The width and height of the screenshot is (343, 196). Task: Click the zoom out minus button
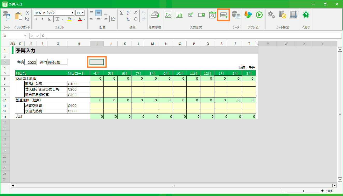point(285,191)
